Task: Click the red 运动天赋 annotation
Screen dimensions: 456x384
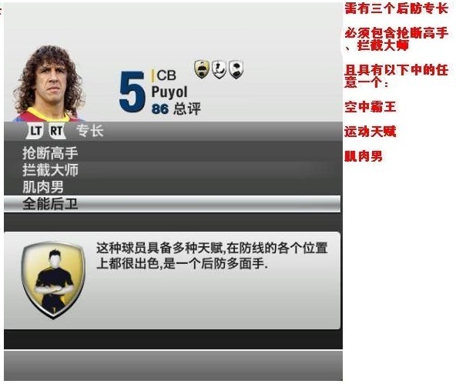Action: tap(370, 132)
